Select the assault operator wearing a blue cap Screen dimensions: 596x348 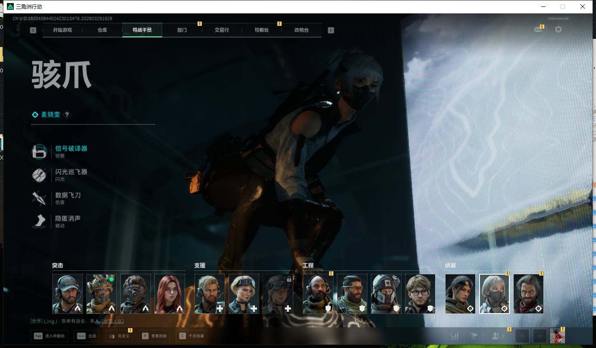coord(67,294)
